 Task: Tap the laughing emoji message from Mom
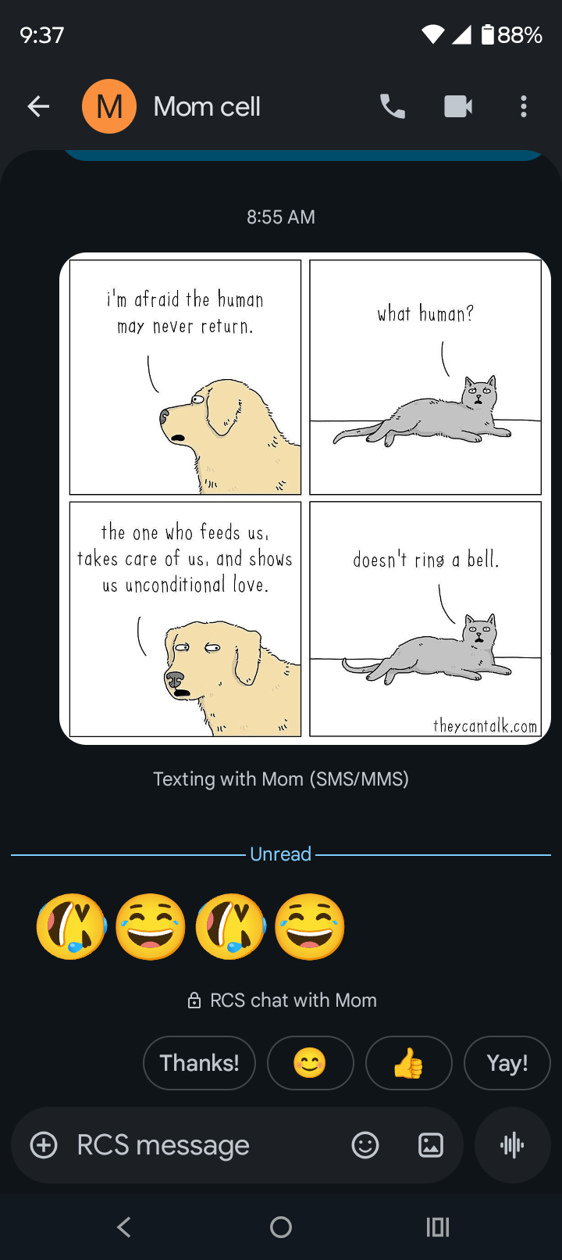tap(190, 927)
